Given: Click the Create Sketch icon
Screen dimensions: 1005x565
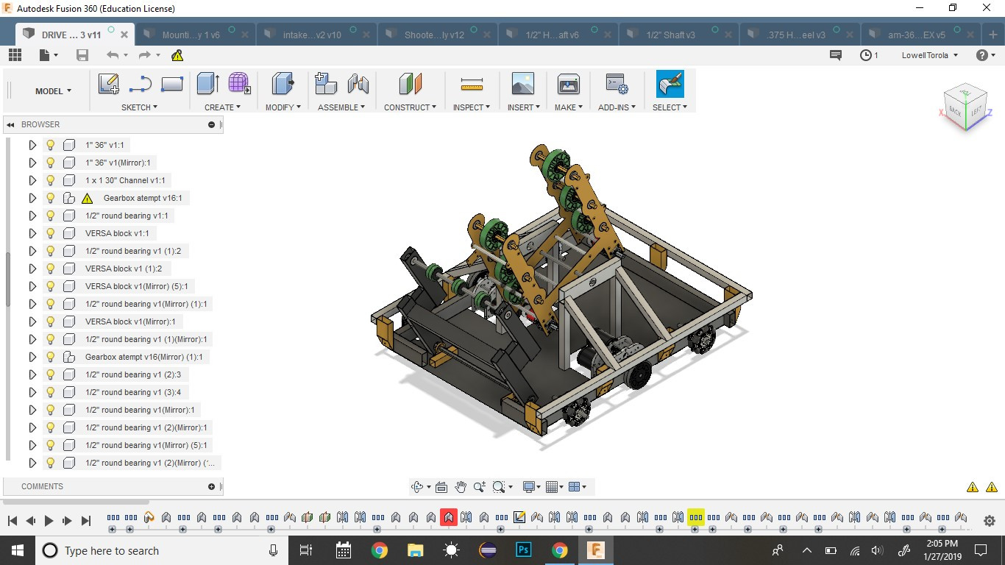Looking at the screenshot, I should coord(109,84).
